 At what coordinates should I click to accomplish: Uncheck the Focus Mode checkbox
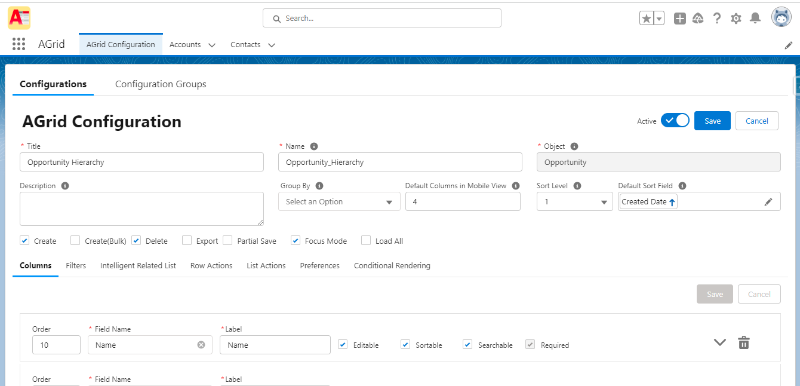point(296,240)
